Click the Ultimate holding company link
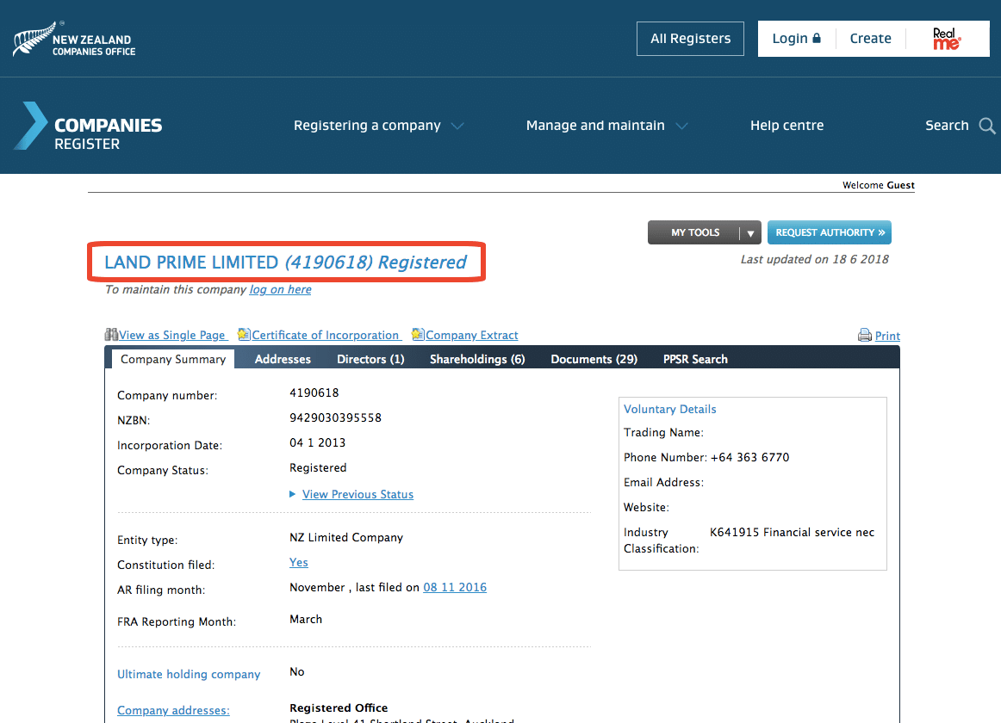The width and height of the screenshot is (1001, 723). pyautogui.click(x=189, y=675)
